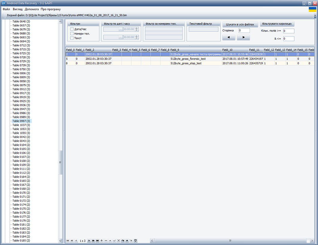
Task: Select Table 1037 (3) in tree
Action: (x=21, y=125)
